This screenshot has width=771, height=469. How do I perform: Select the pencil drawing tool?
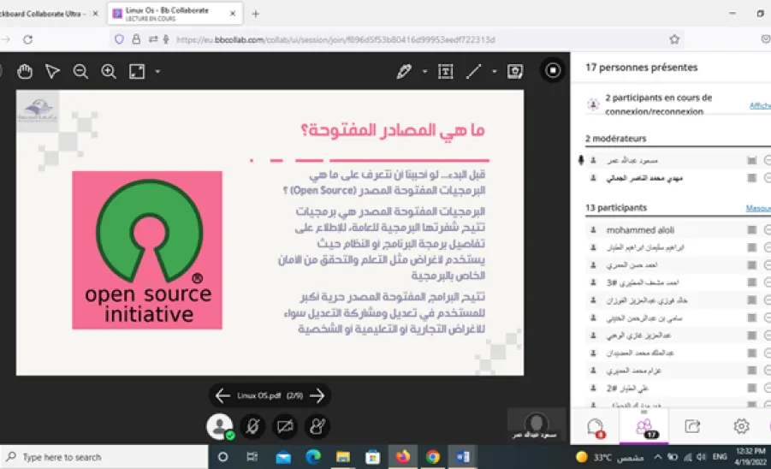pyautogui.click(x=404, y=72)
